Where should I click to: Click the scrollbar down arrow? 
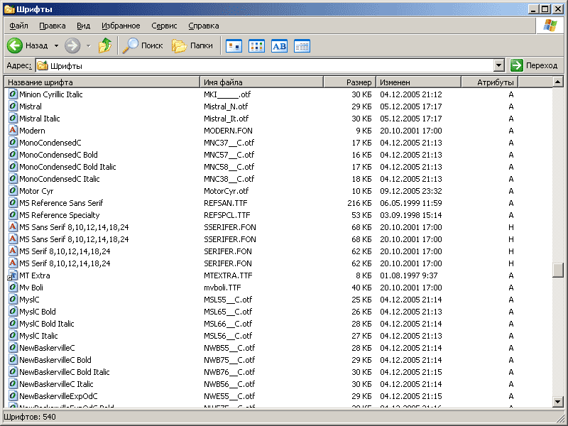(x=558, y=401)
